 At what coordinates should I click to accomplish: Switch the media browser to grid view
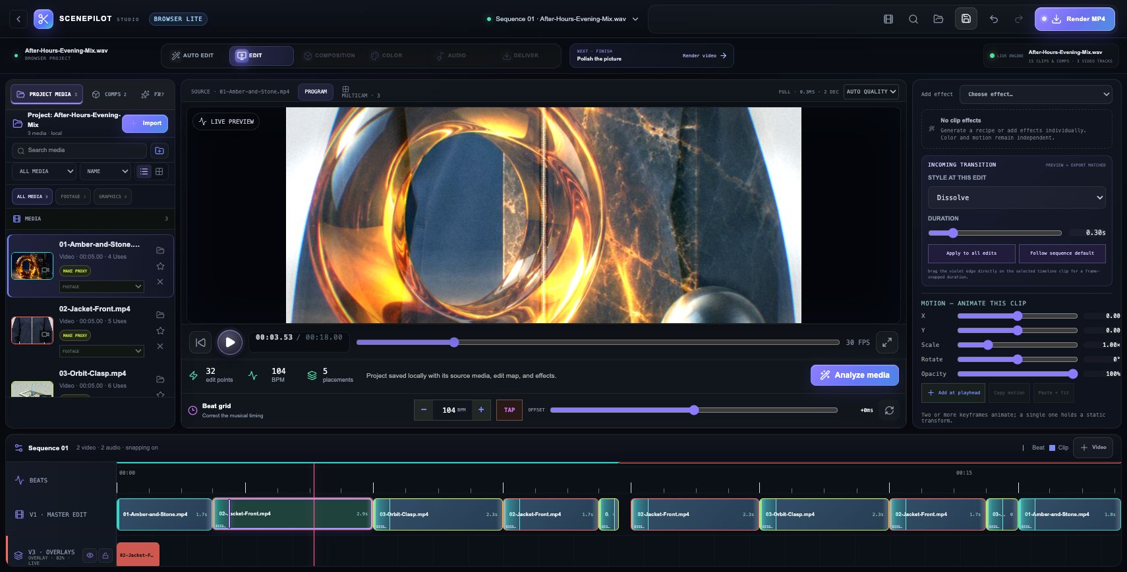point(159,171)
